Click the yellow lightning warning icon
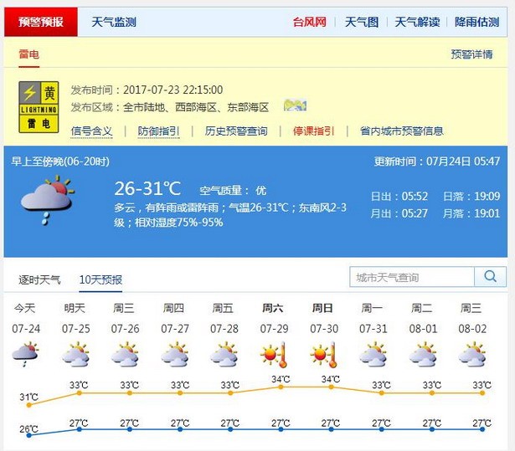This screenshot has width=515, height=451. click(x=39, y=107)
